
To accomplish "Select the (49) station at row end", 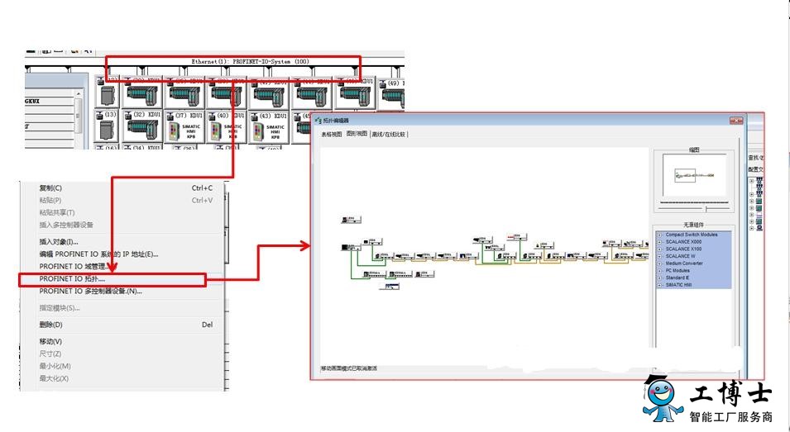I will [x=392, y=93].
